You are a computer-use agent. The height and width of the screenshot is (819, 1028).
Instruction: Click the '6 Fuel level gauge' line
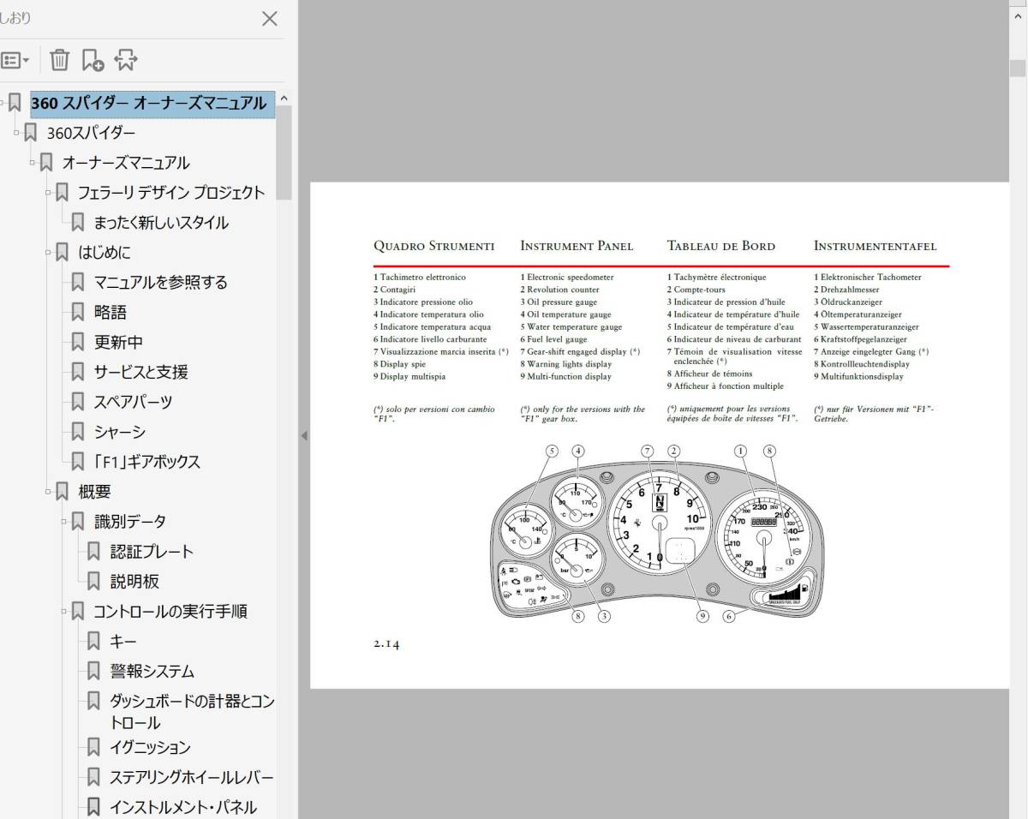pos(554,339)
